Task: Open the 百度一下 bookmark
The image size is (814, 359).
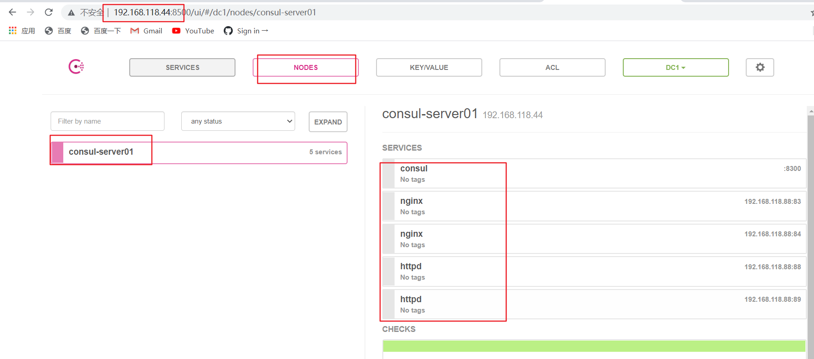Action: coord(101,31)
